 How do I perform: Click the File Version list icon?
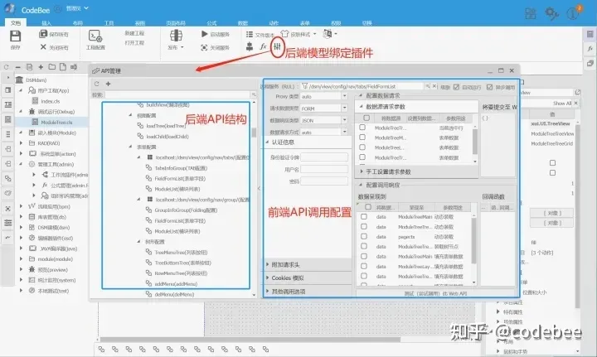(250, 34)
